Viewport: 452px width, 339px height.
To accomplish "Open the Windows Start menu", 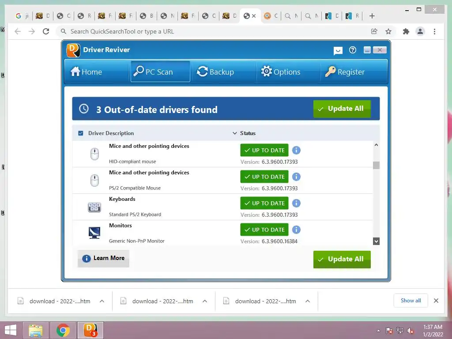I will click(x=11, y=330).
